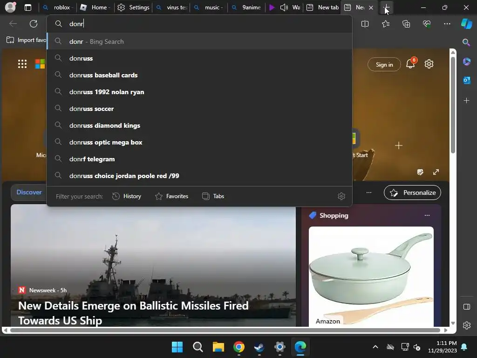This screenshot has height=358, width=477.
Task: Open the tab actions menu icon
Action: pyautogui.click(x=27, y=7)
